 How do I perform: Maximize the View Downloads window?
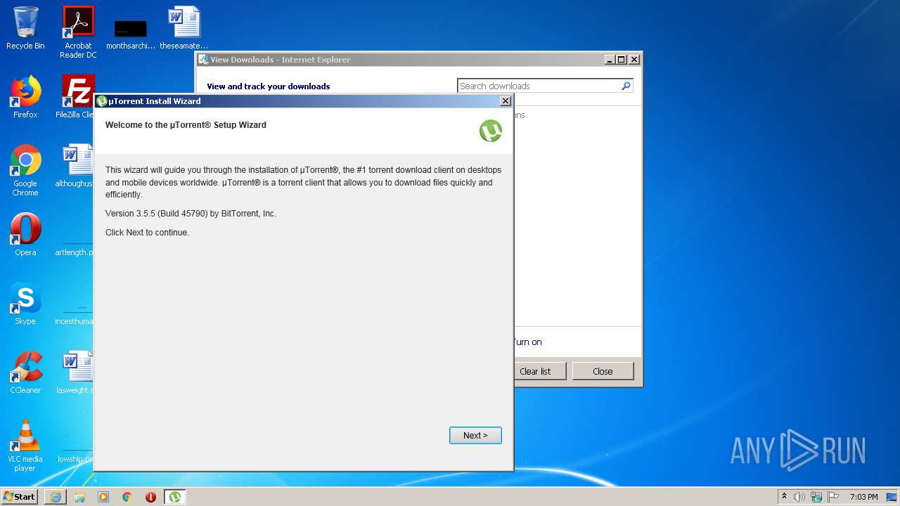click(622, 60)
